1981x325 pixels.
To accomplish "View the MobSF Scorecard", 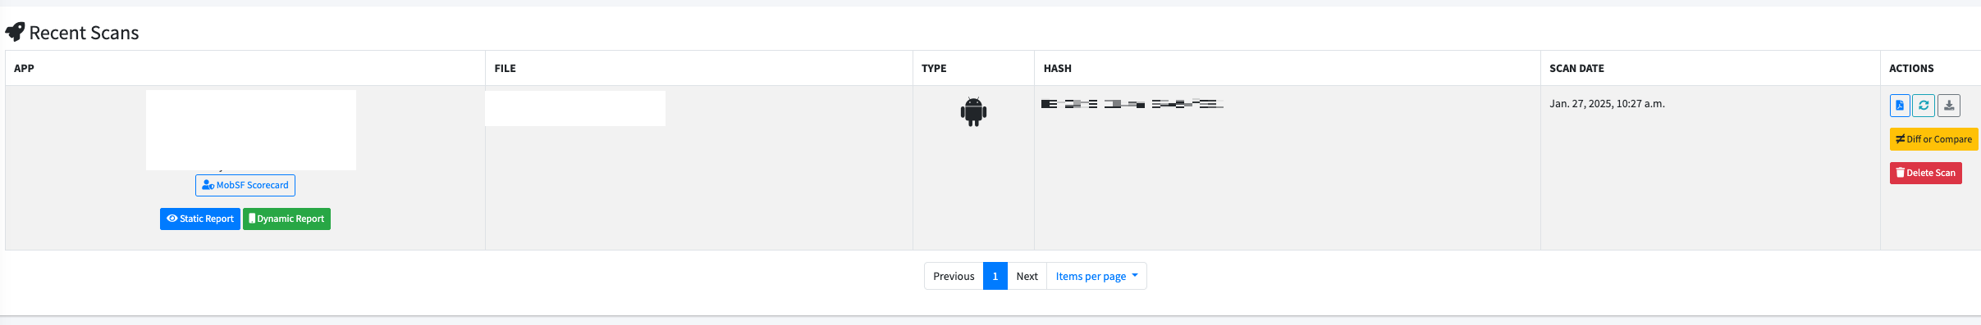I will point(245,185).
